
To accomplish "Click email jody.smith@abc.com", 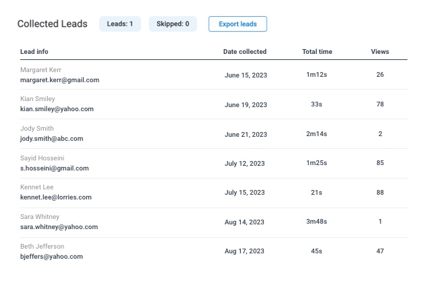I will coord(51,138).
